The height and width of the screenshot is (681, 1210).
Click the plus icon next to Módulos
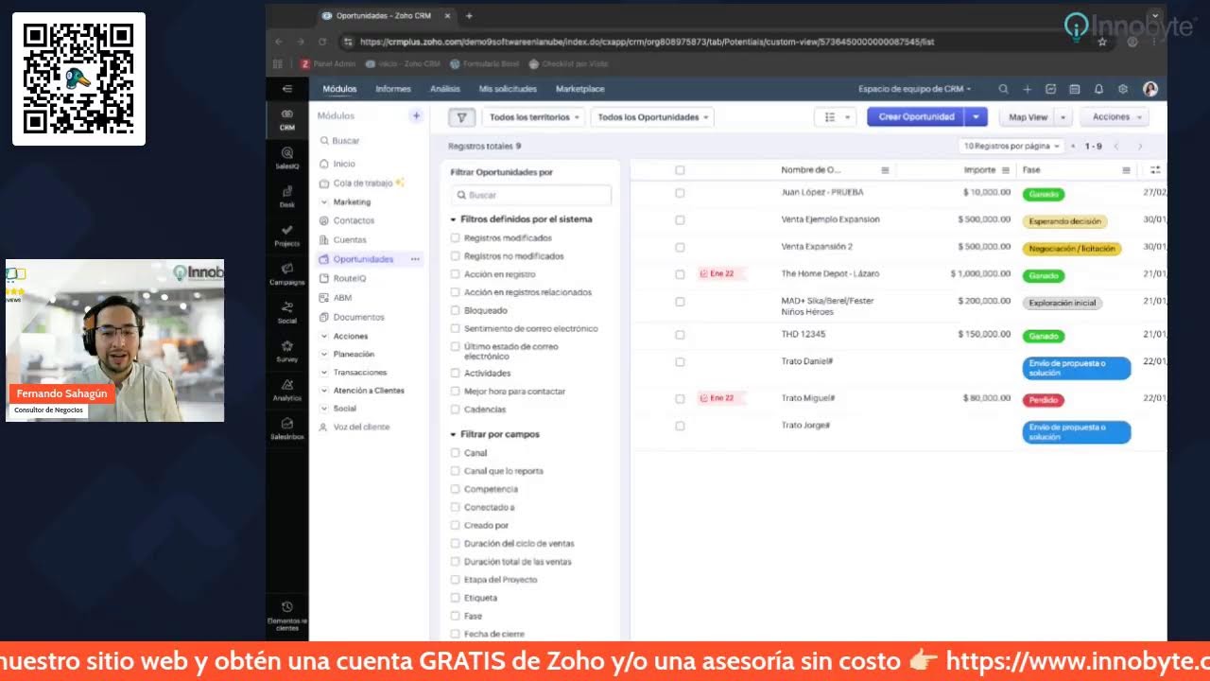coord(415,115)
